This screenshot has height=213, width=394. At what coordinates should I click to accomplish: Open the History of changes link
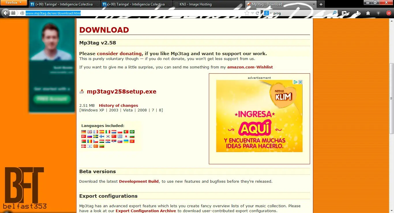[x=119, y=105]
